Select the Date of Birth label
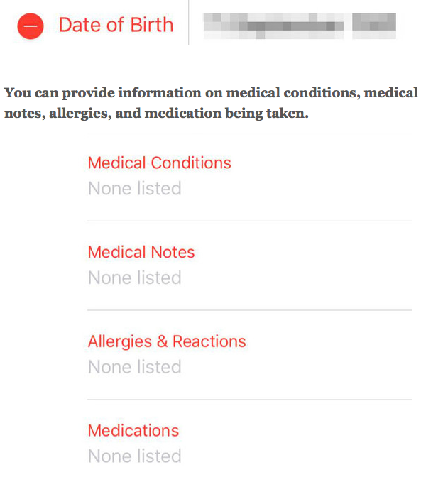 [116, 25]
